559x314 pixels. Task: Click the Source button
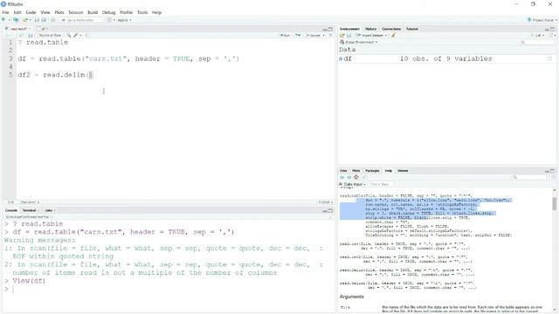(x=314, y=35)
